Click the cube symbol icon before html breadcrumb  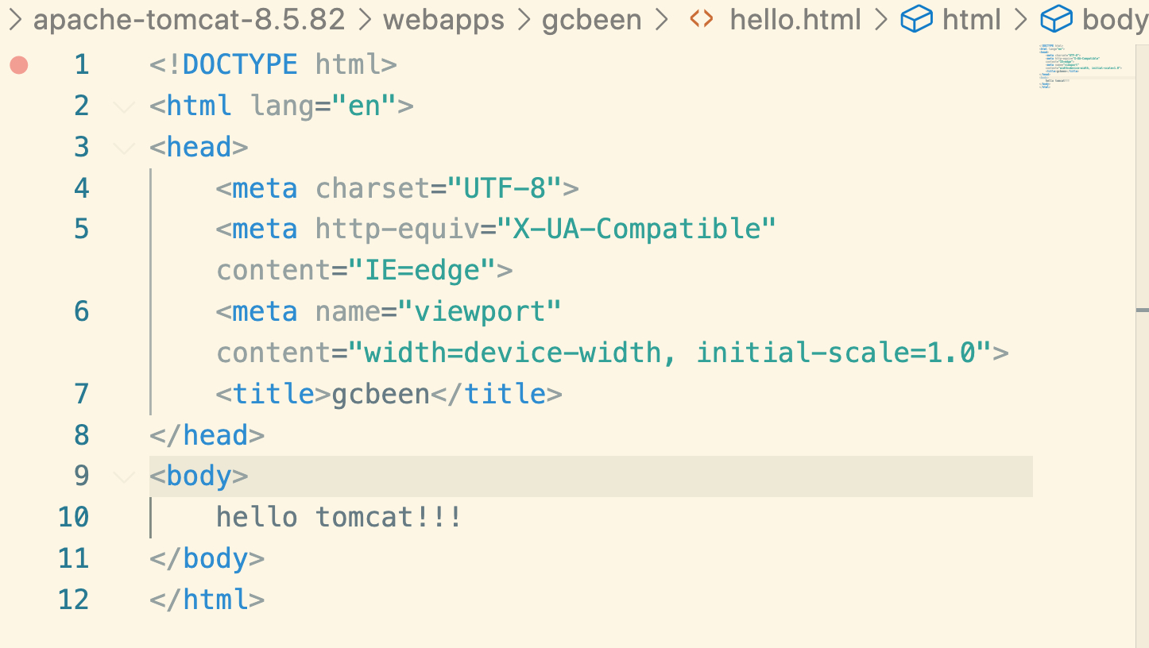(916, 19)
